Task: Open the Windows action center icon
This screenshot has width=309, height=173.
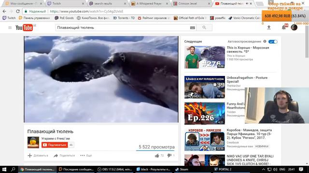Action: click(x=301, y=170)
